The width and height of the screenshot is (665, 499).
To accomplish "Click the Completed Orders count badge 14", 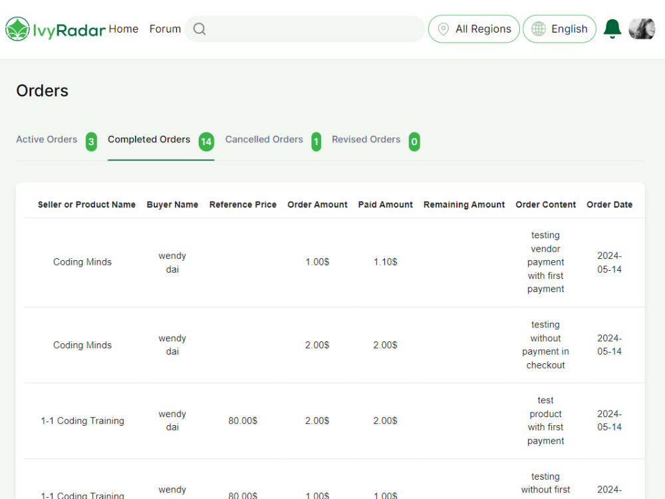I will (207, 142).
